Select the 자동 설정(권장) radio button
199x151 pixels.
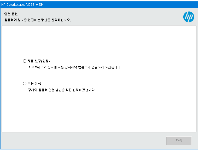tap(25, 61)
